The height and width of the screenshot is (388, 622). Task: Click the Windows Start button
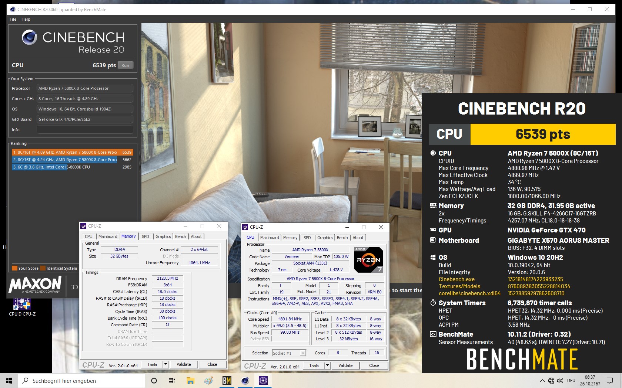(x=9, y=381)
